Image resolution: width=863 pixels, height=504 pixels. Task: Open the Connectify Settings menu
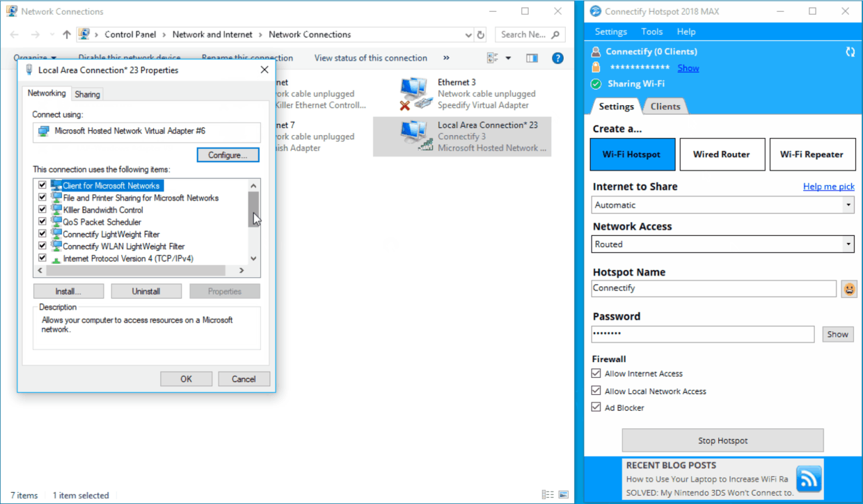click(x=610, y=31)
